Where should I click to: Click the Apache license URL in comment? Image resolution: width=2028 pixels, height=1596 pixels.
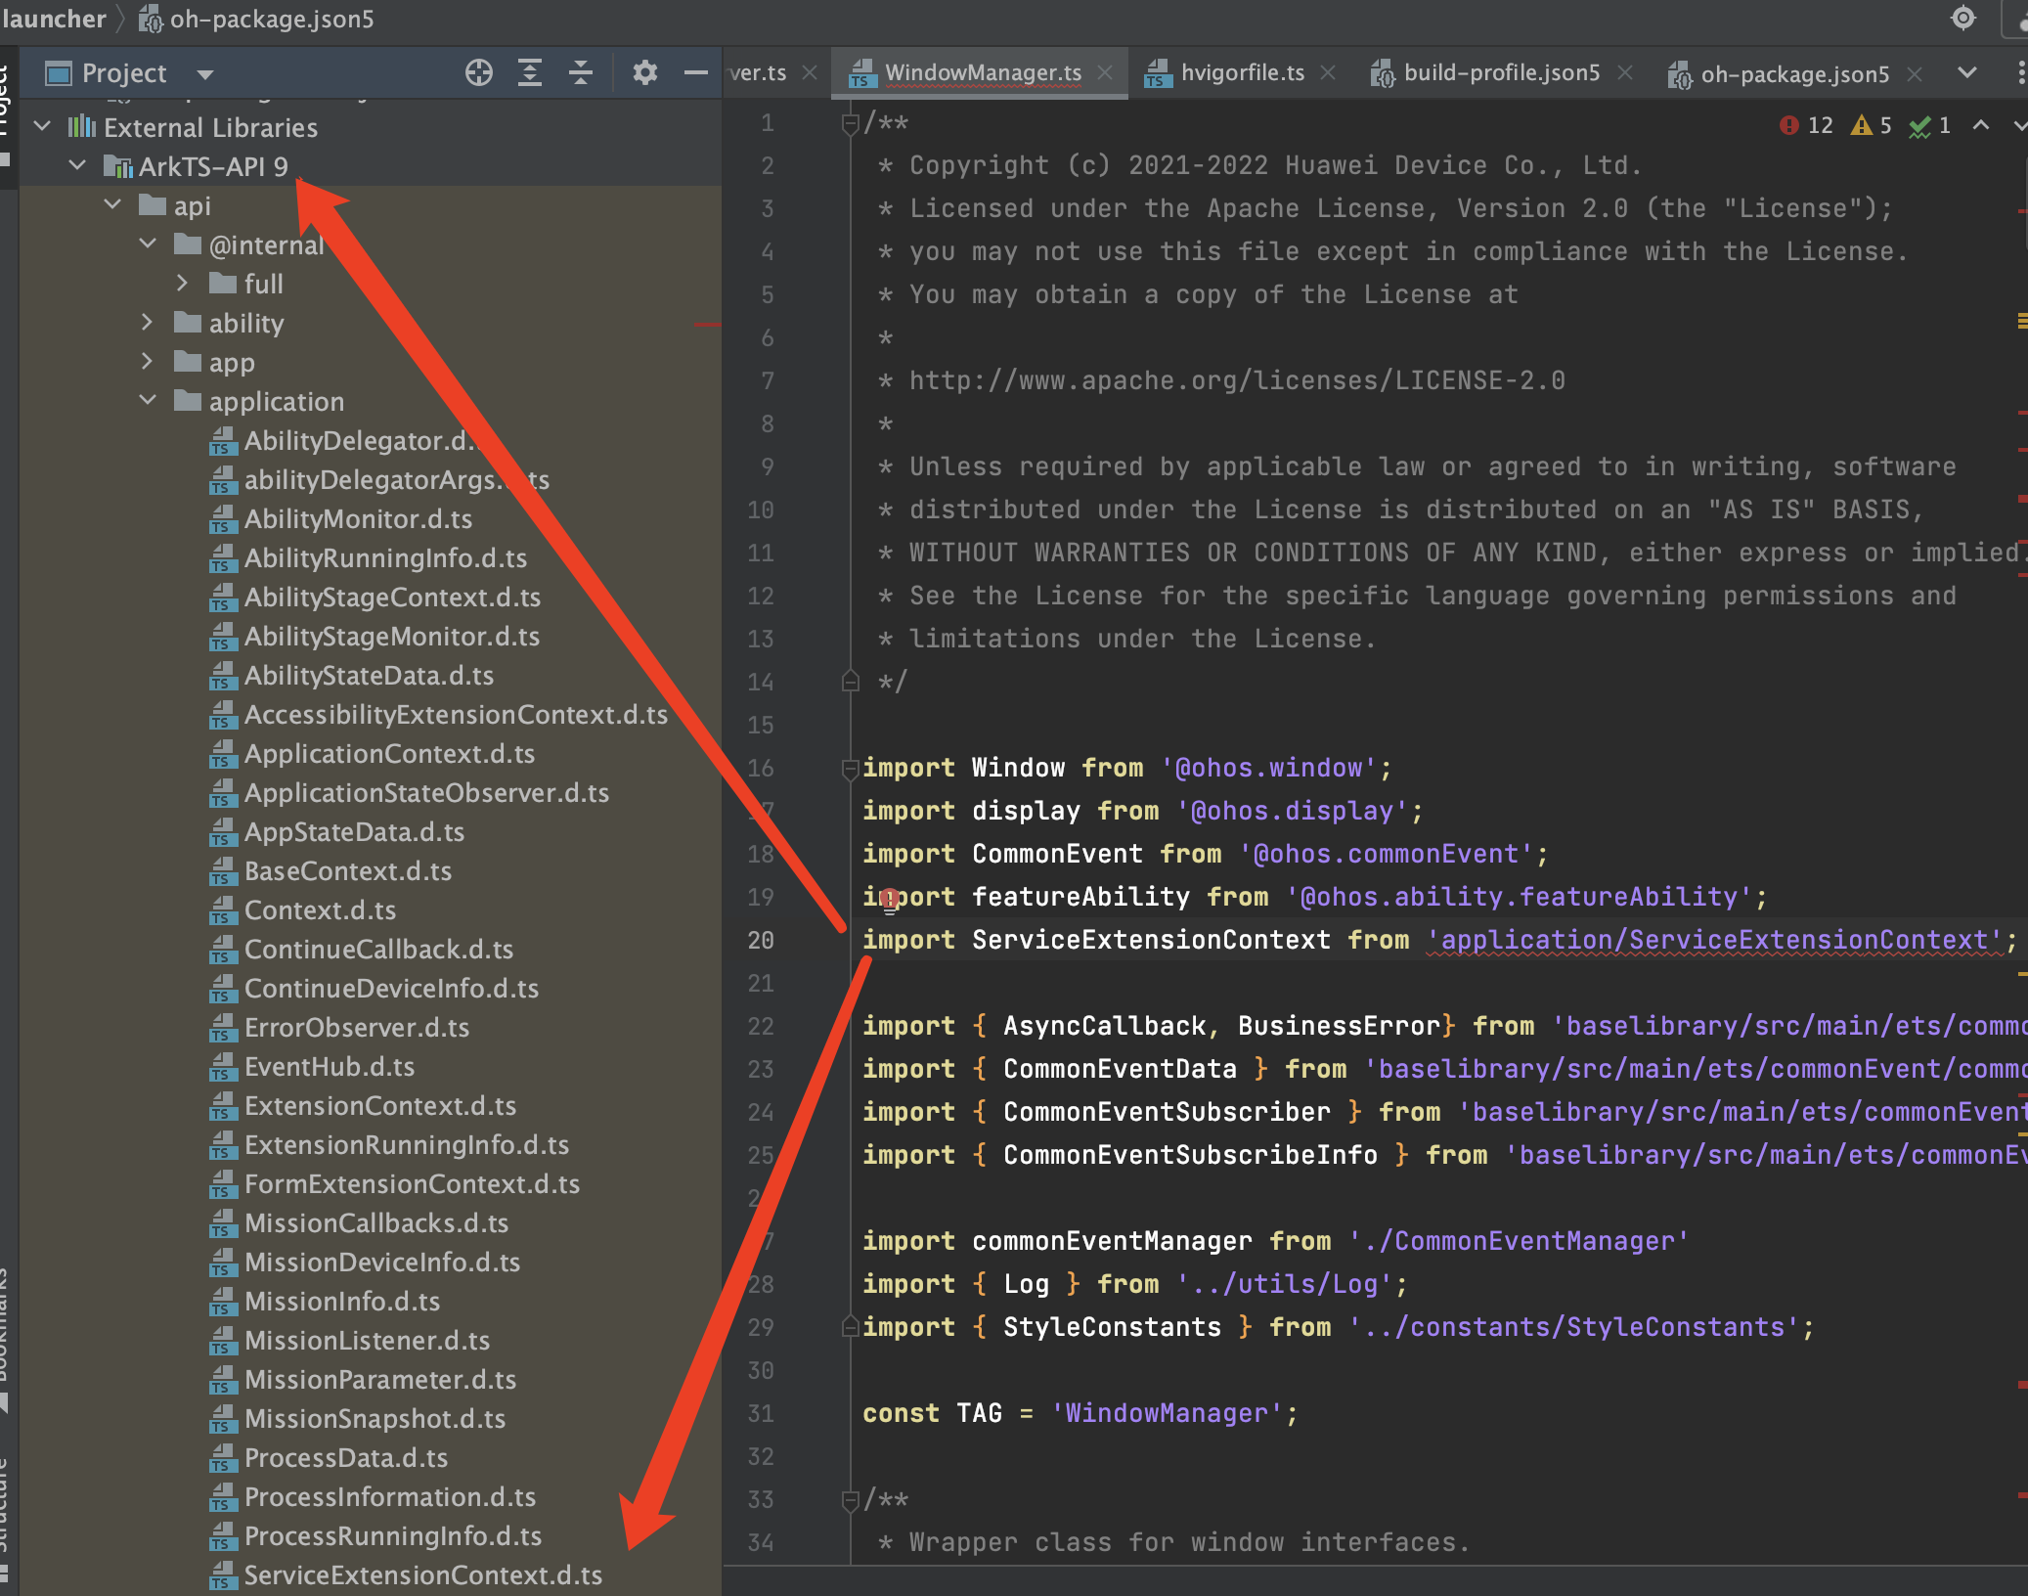point(1236,380)
